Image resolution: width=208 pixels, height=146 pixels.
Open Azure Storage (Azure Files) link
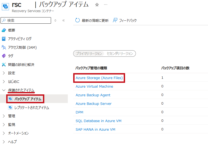[x=99, y=78]
